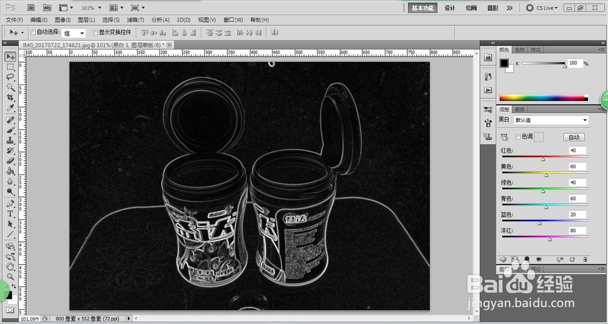Open the 滤镜(T) menu
The height and width of the screenshot is (324, 608).
point(136,20)
